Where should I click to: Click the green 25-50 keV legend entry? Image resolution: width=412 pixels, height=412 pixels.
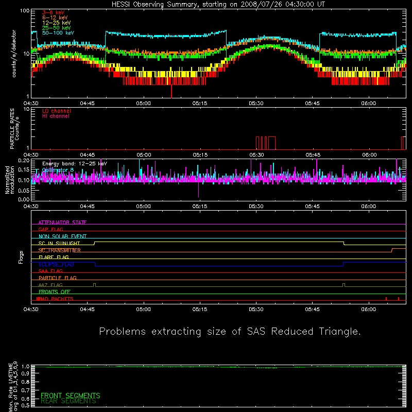click(57, 28)
